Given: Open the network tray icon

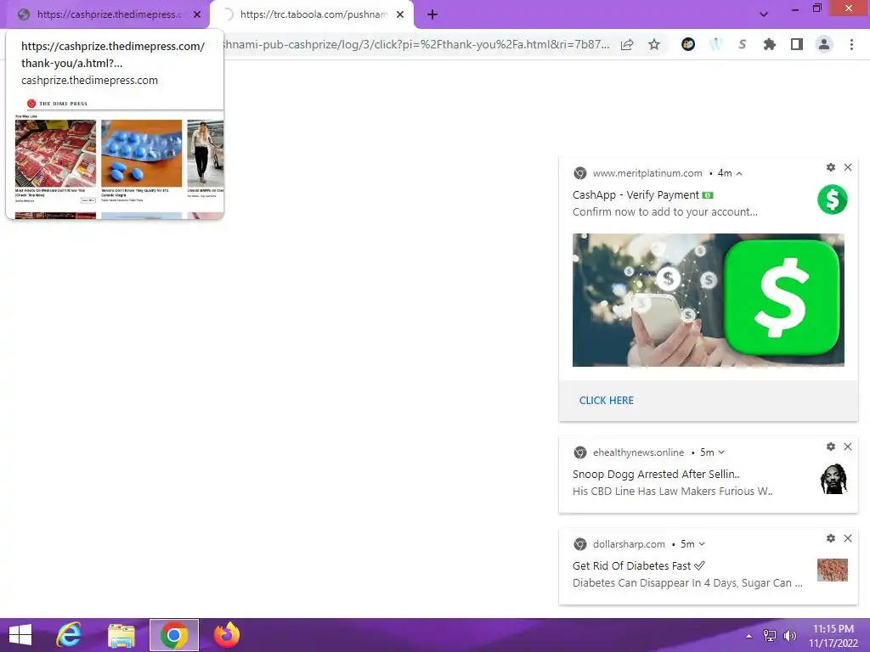Looking at the screenshot, I should pos(770,635).
